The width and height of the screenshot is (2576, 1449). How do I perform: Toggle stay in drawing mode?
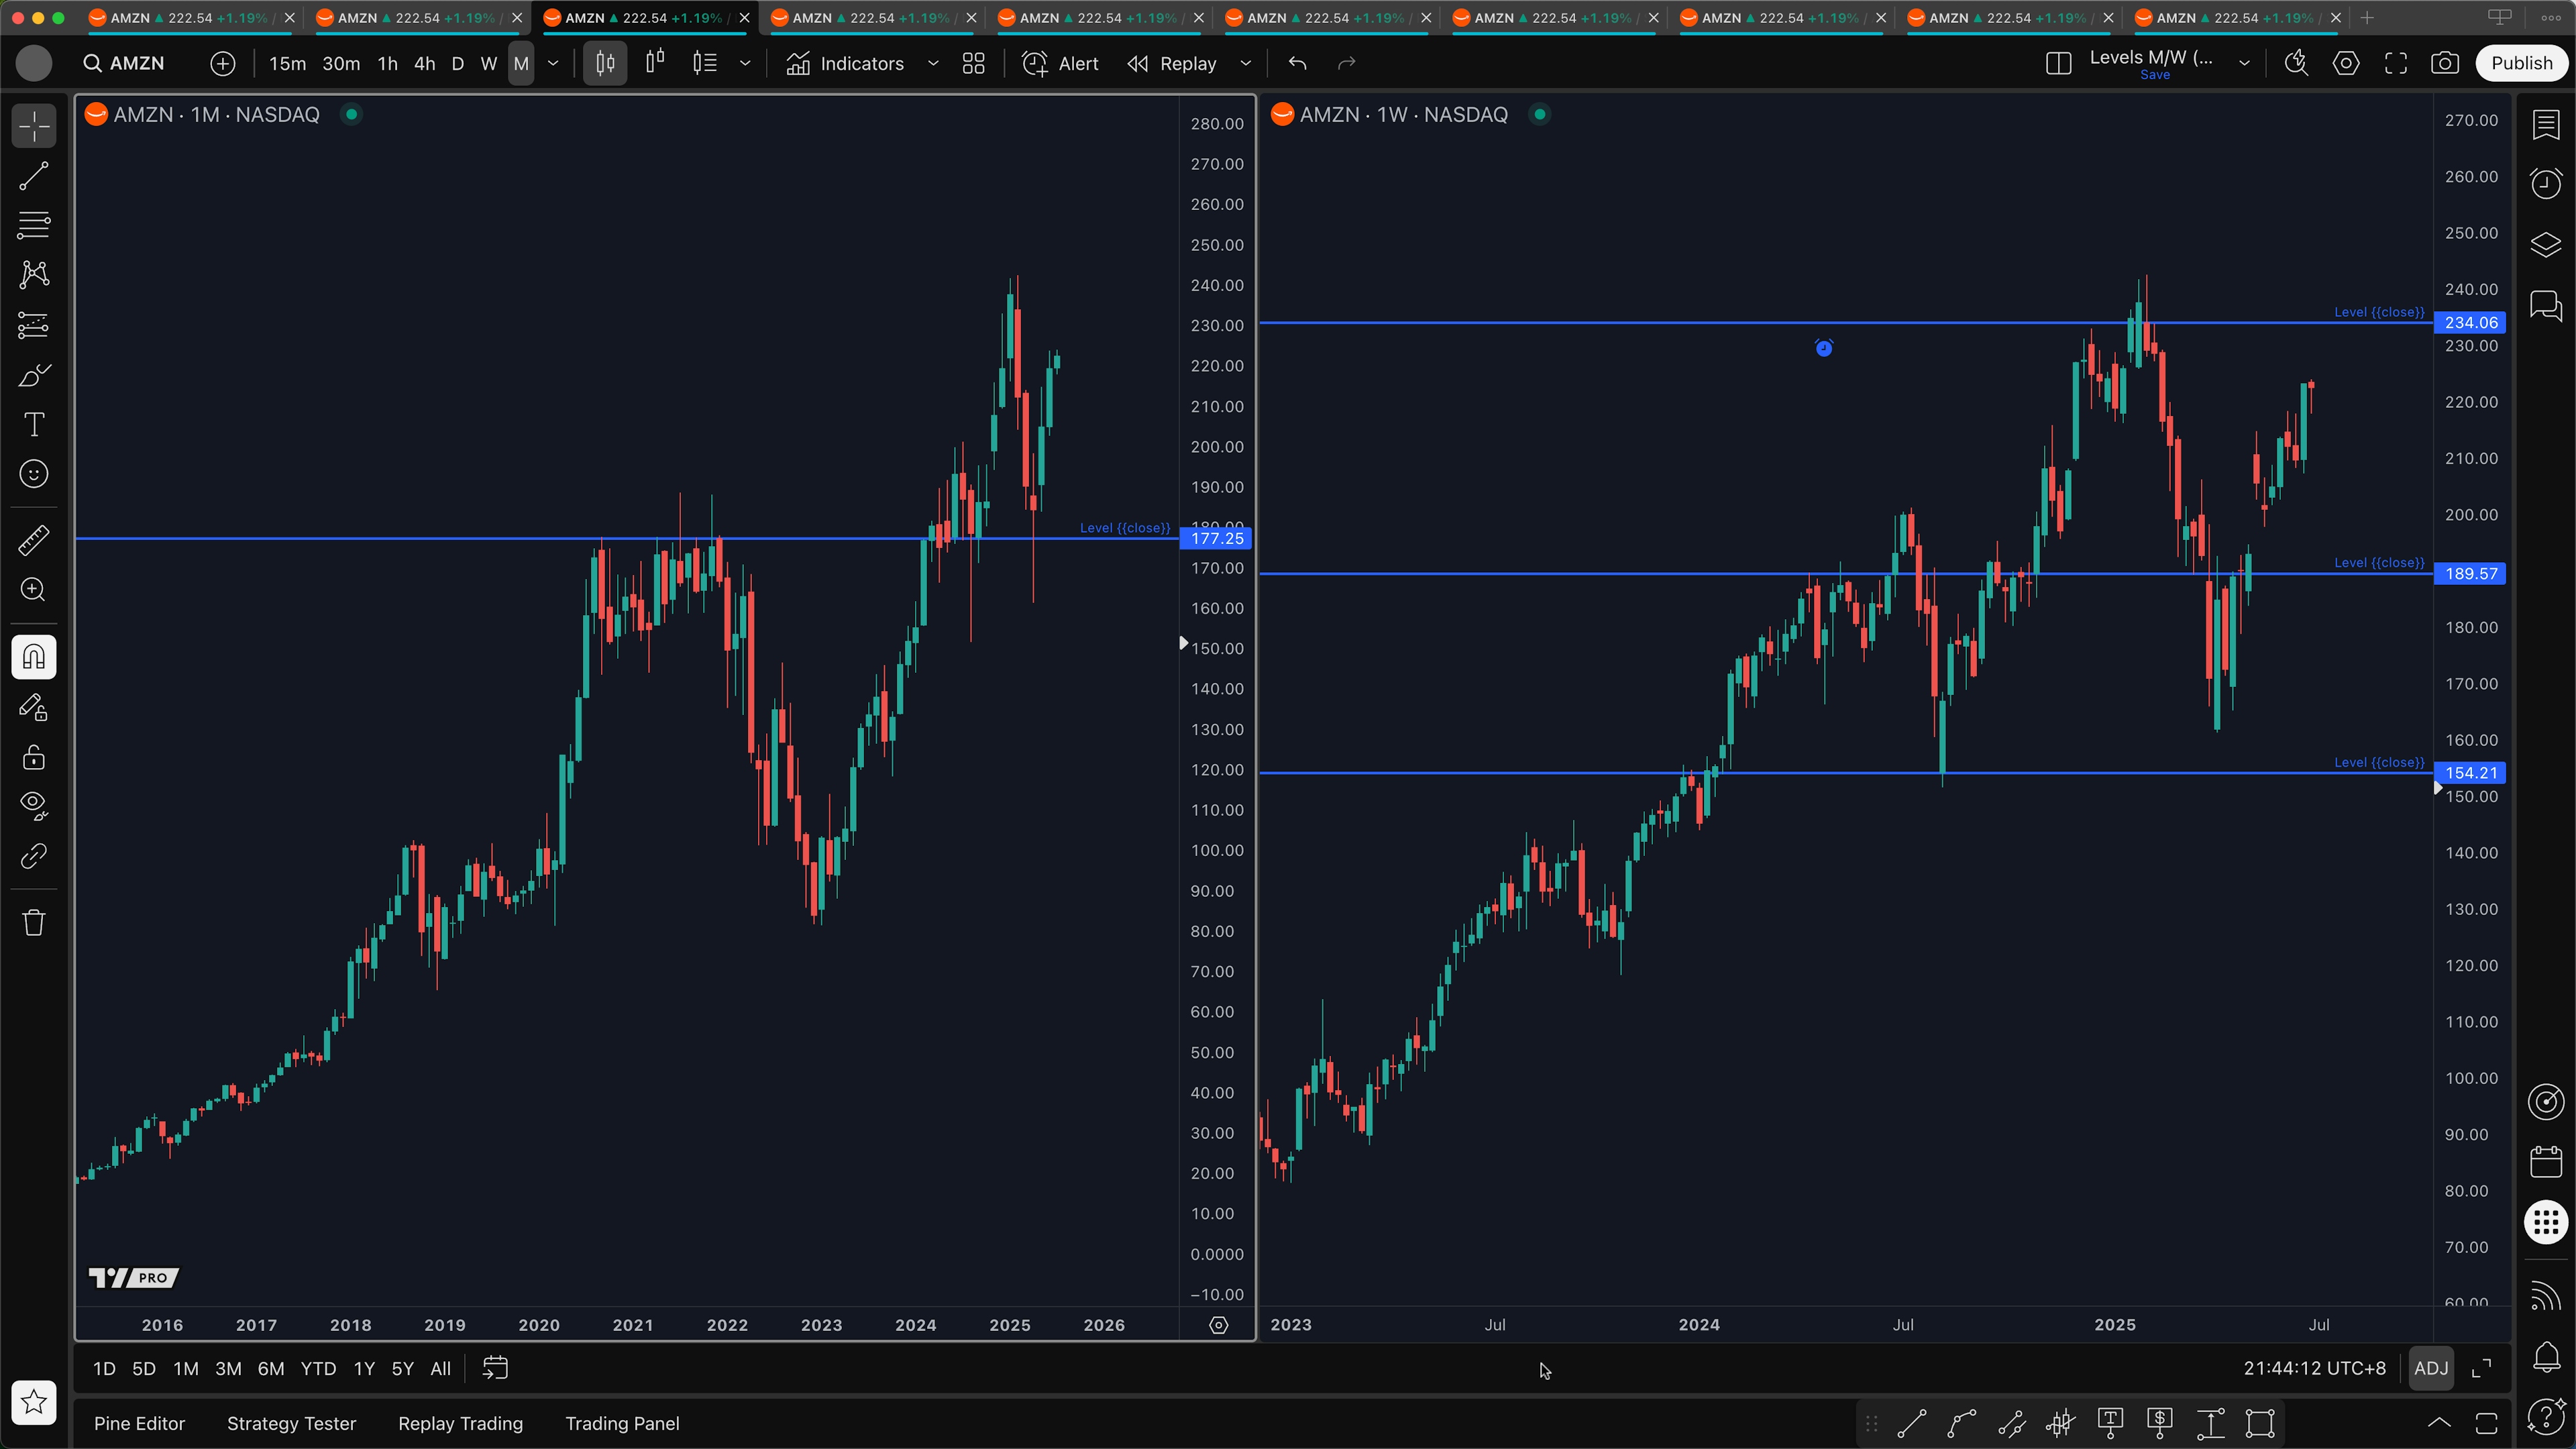[34, 708]
